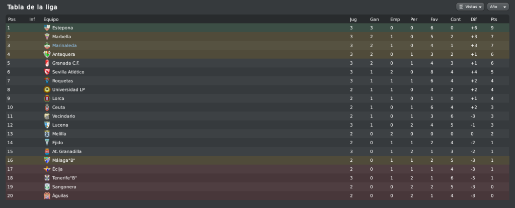The image size is (515, 208).
Task: Click the Tenerife"B" crest icon
Action: coord(47,178)
